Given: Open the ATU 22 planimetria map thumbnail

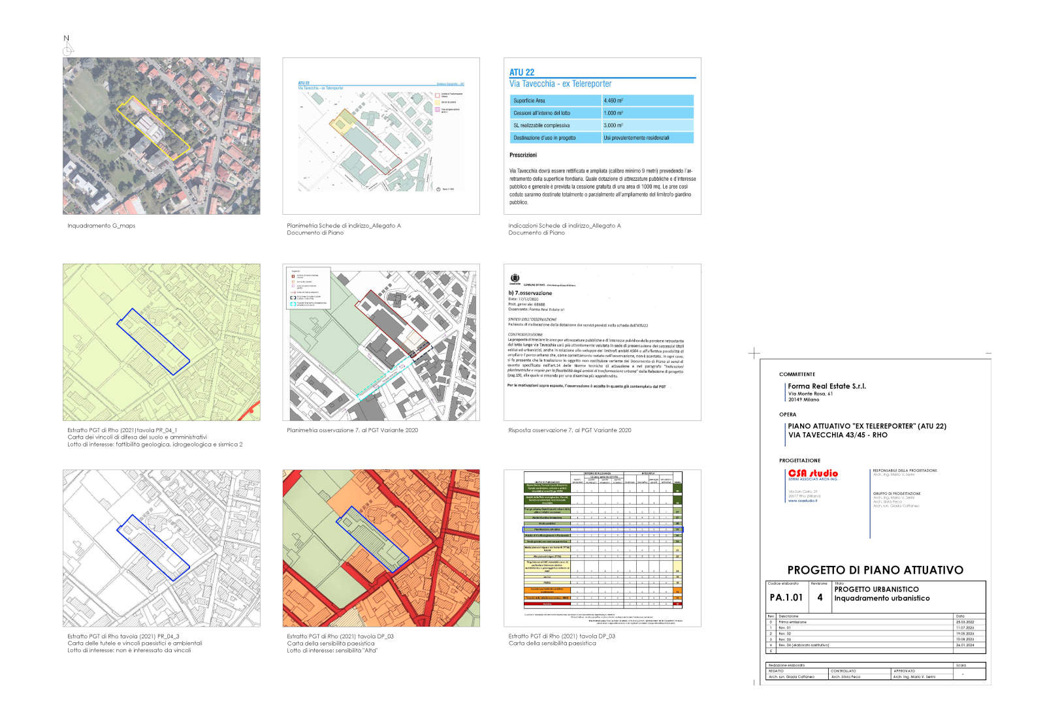Looking at the screenshot, I should coord(381,136).
